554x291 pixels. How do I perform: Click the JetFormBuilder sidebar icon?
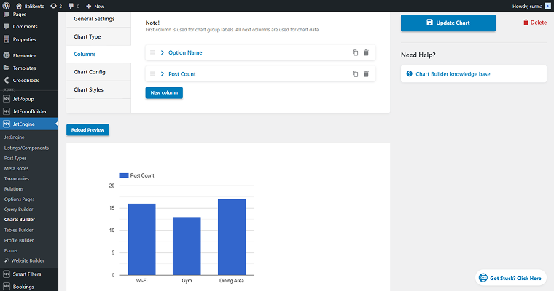click(7, 111)
